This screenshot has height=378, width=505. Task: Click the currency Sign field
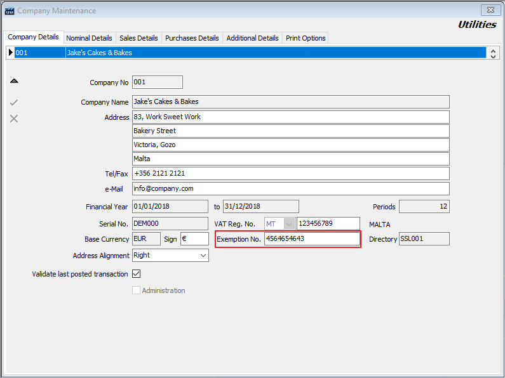point(194,239)
